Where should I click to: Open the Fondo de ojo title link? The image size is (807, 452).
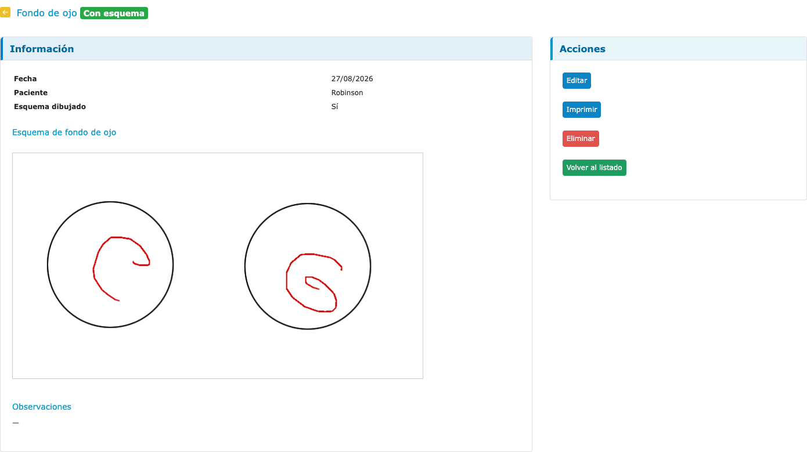(x=46, y=13)
